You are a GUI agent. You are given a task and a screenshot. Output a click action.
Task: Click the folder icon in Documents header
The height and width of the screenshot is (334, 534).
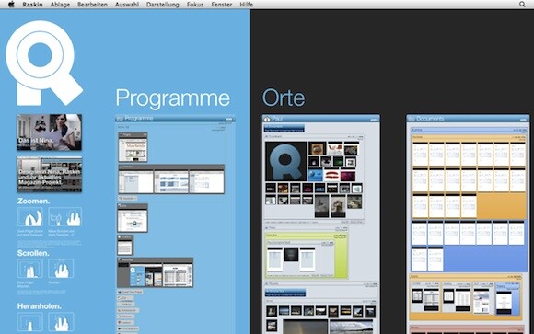pyautogui.click(x=412, y=119)
